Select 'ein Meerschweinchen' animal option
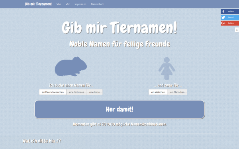 pos(53,92)
